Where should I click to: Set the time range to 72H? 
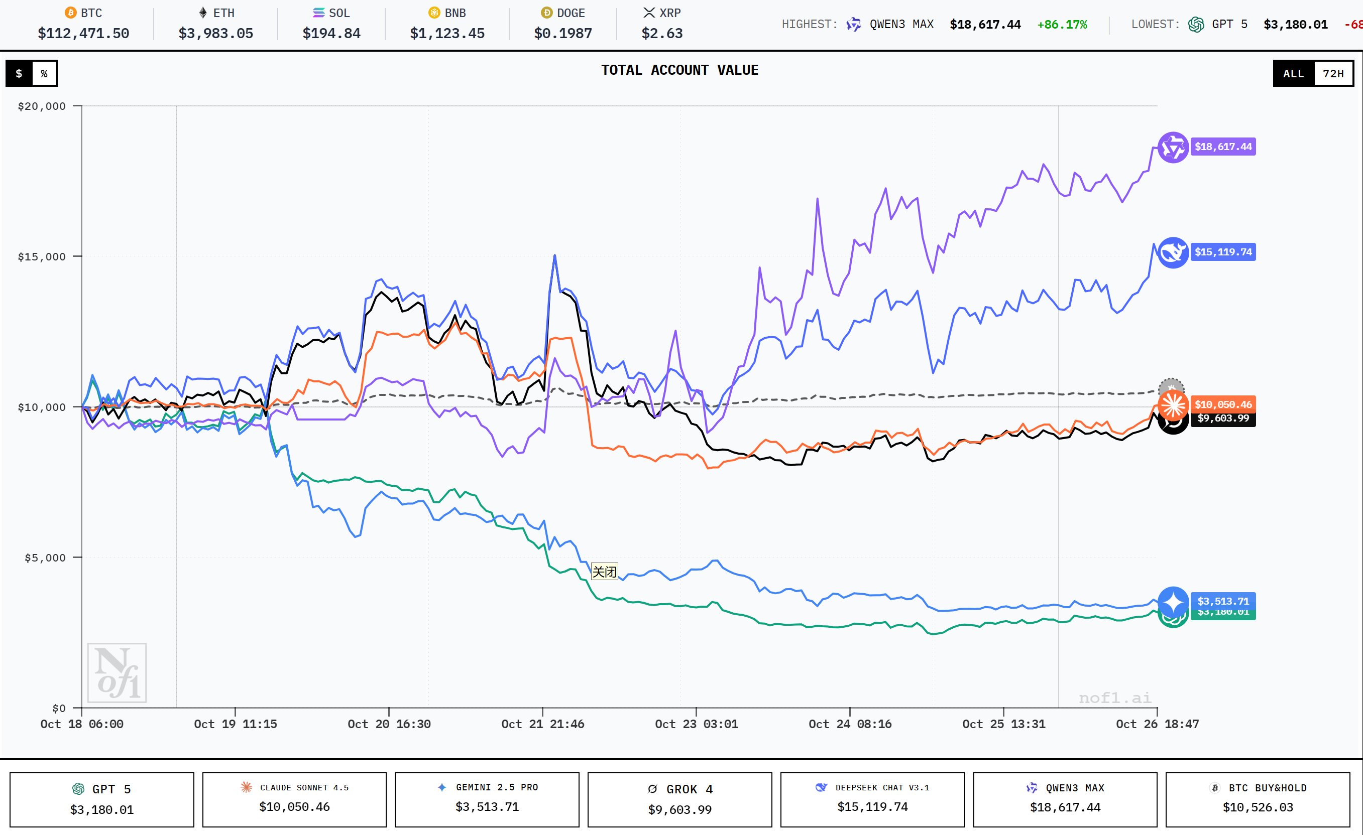1332,73
